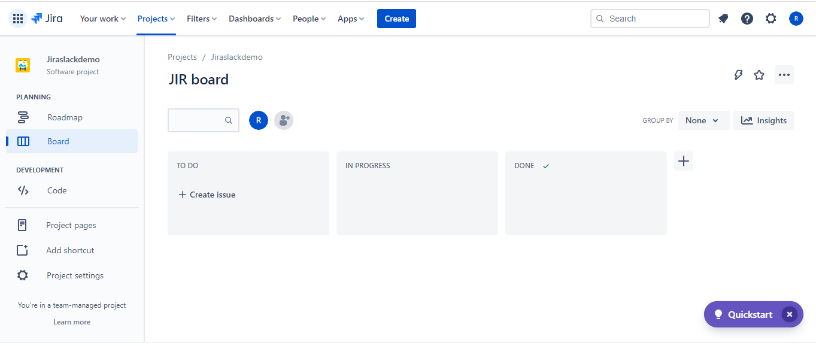View board Insights
The height and width of the screenshot is (346, 816).
click(x=763, y=120)
